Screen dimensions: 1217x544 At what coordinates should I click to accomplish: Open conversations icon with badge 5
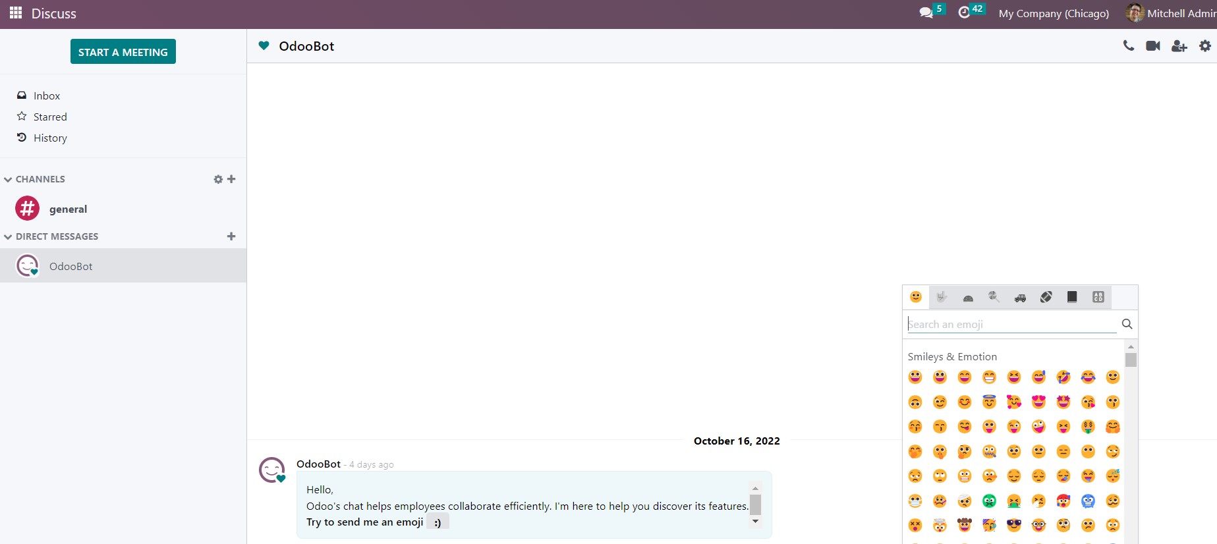click(932, 12)
